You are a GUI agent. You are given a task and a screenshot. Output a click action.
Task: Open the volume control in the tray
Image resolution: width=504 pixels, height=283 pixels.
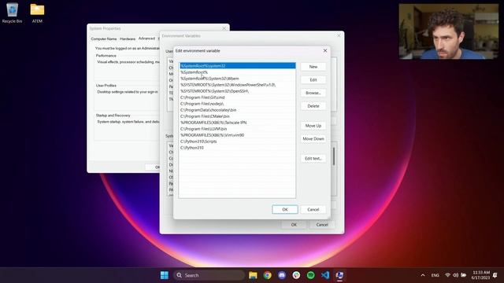pos(455,275)
